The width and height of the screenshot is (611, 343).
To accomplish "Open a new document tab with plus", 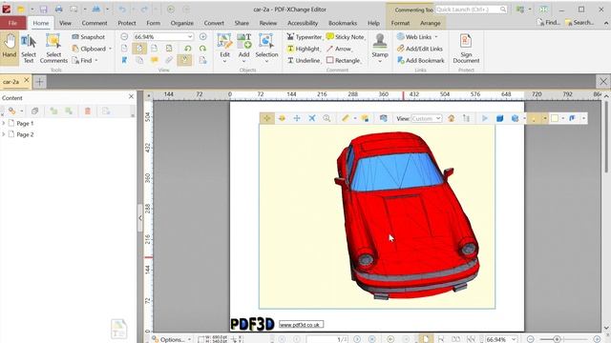I will click(x=39, y=82).
